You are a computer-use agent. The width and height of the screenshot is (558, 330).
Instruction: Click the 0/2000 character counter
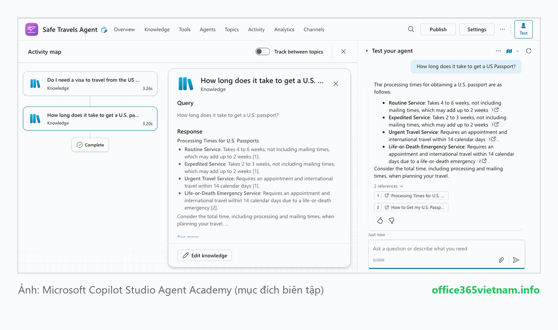[379, 260]
